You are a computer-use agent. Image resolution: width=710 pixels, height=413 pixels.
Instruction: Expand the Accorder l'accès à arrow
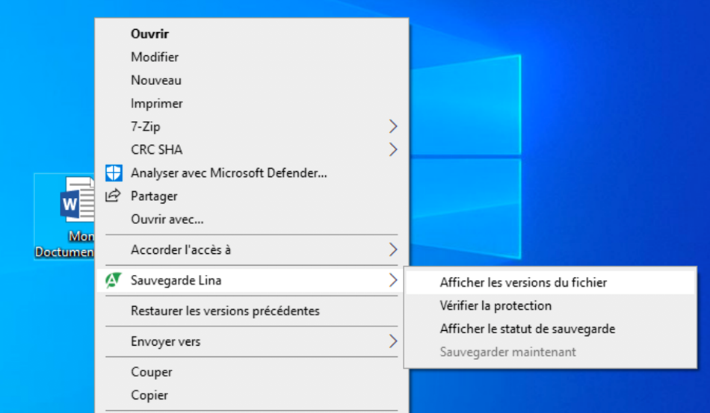(393, 249)
